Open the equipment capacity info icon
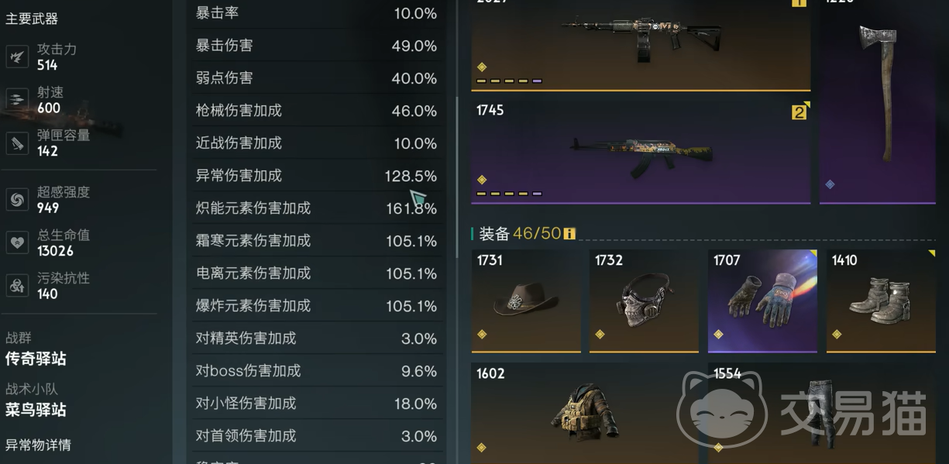 tap(569, 233)
